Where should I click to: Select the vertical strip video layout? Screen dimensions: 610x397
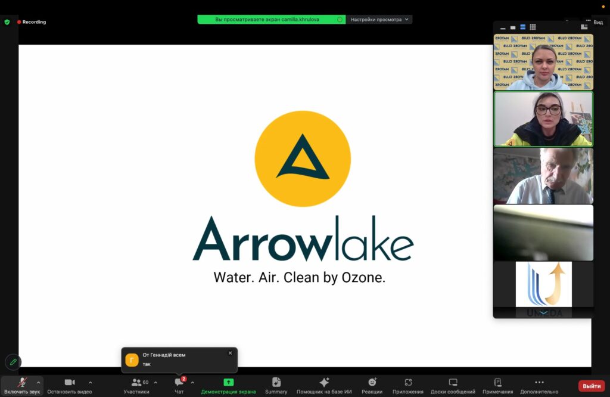pos(523,27)
